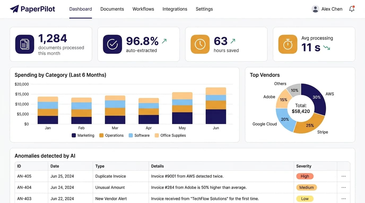Toggle the Software legend swatch
365x203 pixels.
(131, 135)
